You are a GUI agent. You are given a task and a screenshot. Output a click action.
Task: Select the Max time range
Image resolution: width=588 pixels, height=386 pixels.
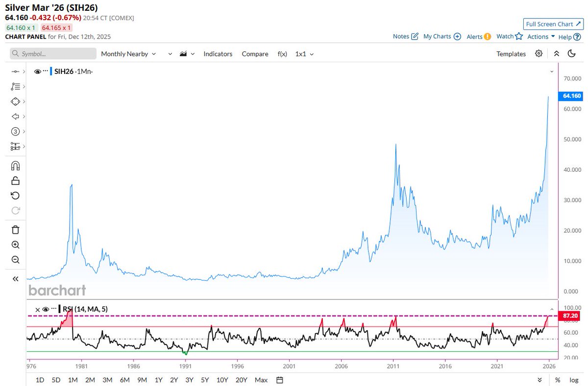262,380
